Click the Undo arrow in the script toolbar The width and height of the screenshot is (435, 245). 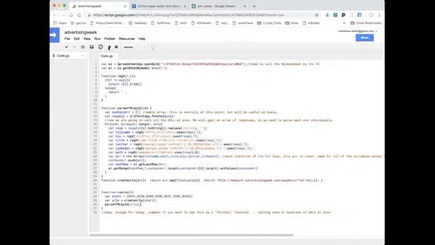pos(67,47)
